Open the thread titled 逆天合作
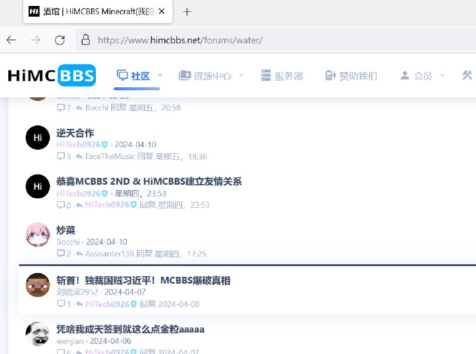The image size is (476, 354). 75,132
